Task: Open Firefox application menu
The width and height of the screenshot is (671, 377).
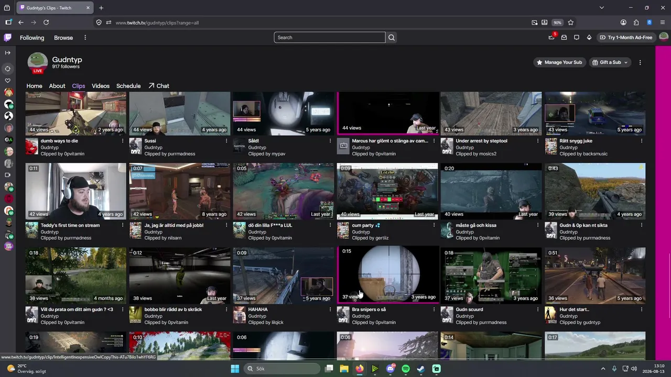Action: (x=663, y=23)
